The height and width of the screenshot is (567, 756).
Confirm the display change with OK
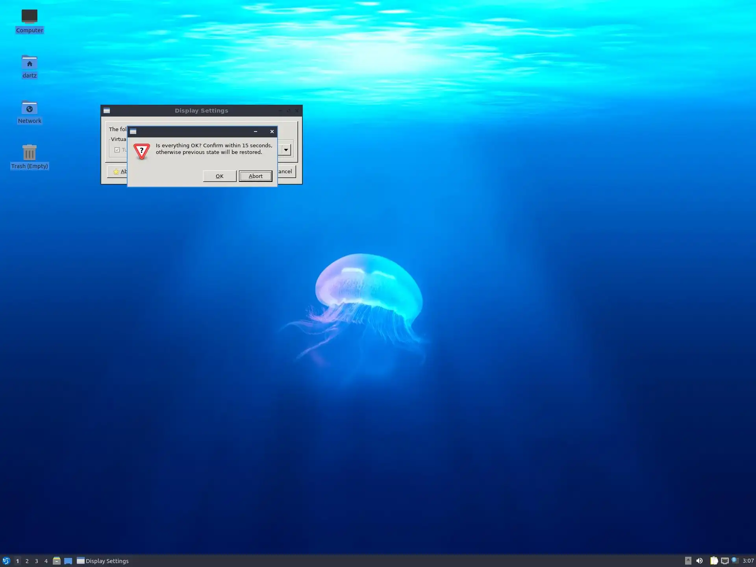[x=219, y=176]
